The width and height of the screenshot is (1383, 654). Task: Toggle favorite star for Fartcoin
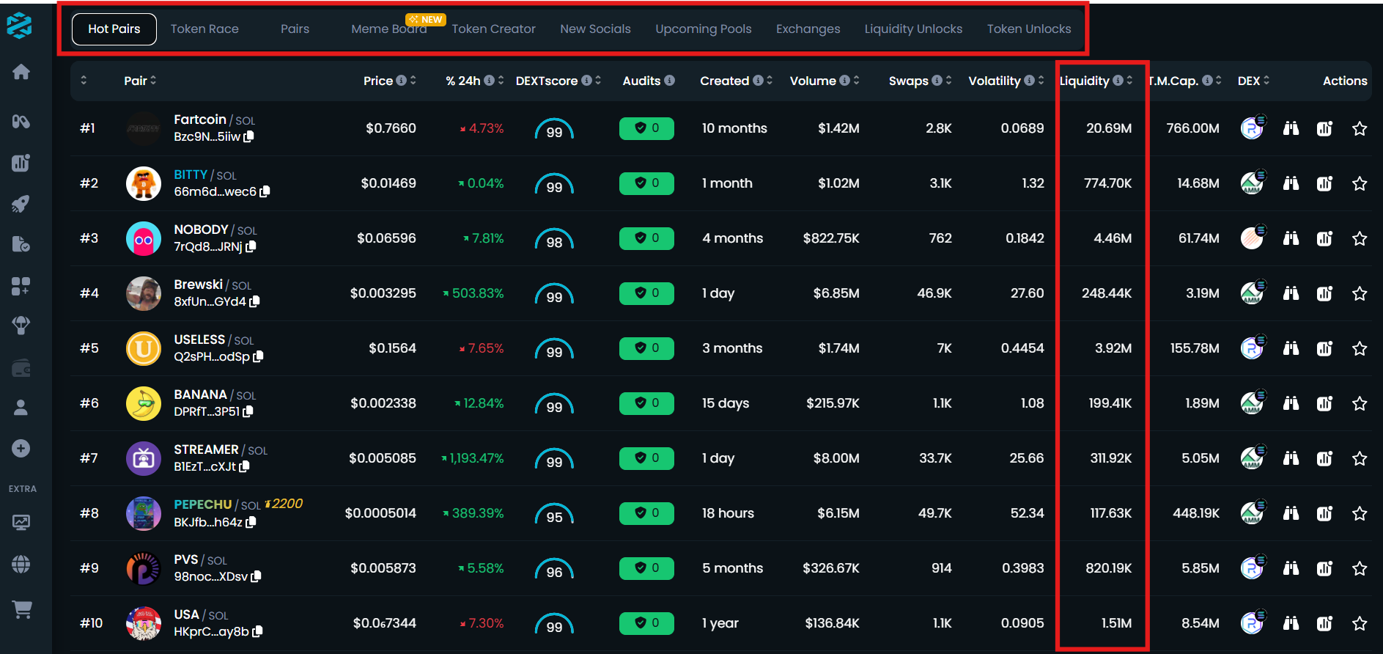point(1360,129)
